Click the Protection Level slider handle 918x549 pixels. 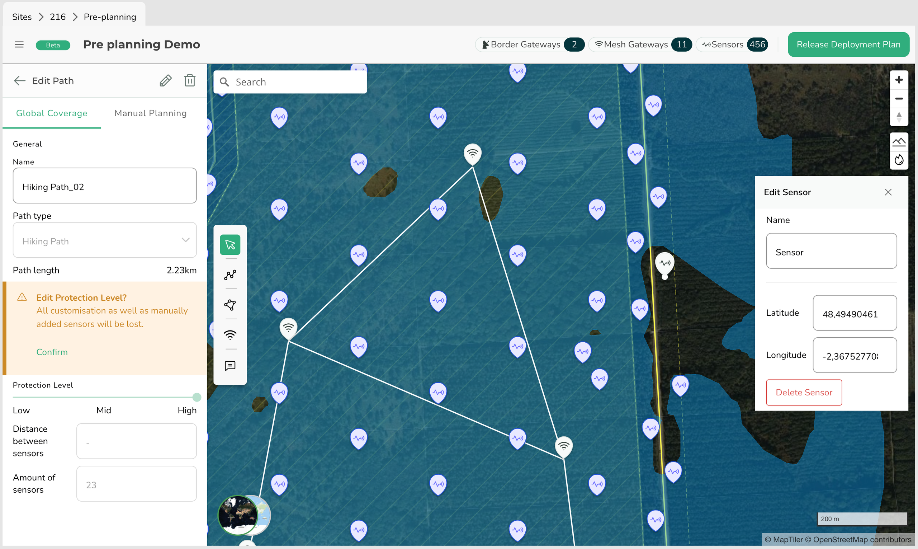(197, 397)
